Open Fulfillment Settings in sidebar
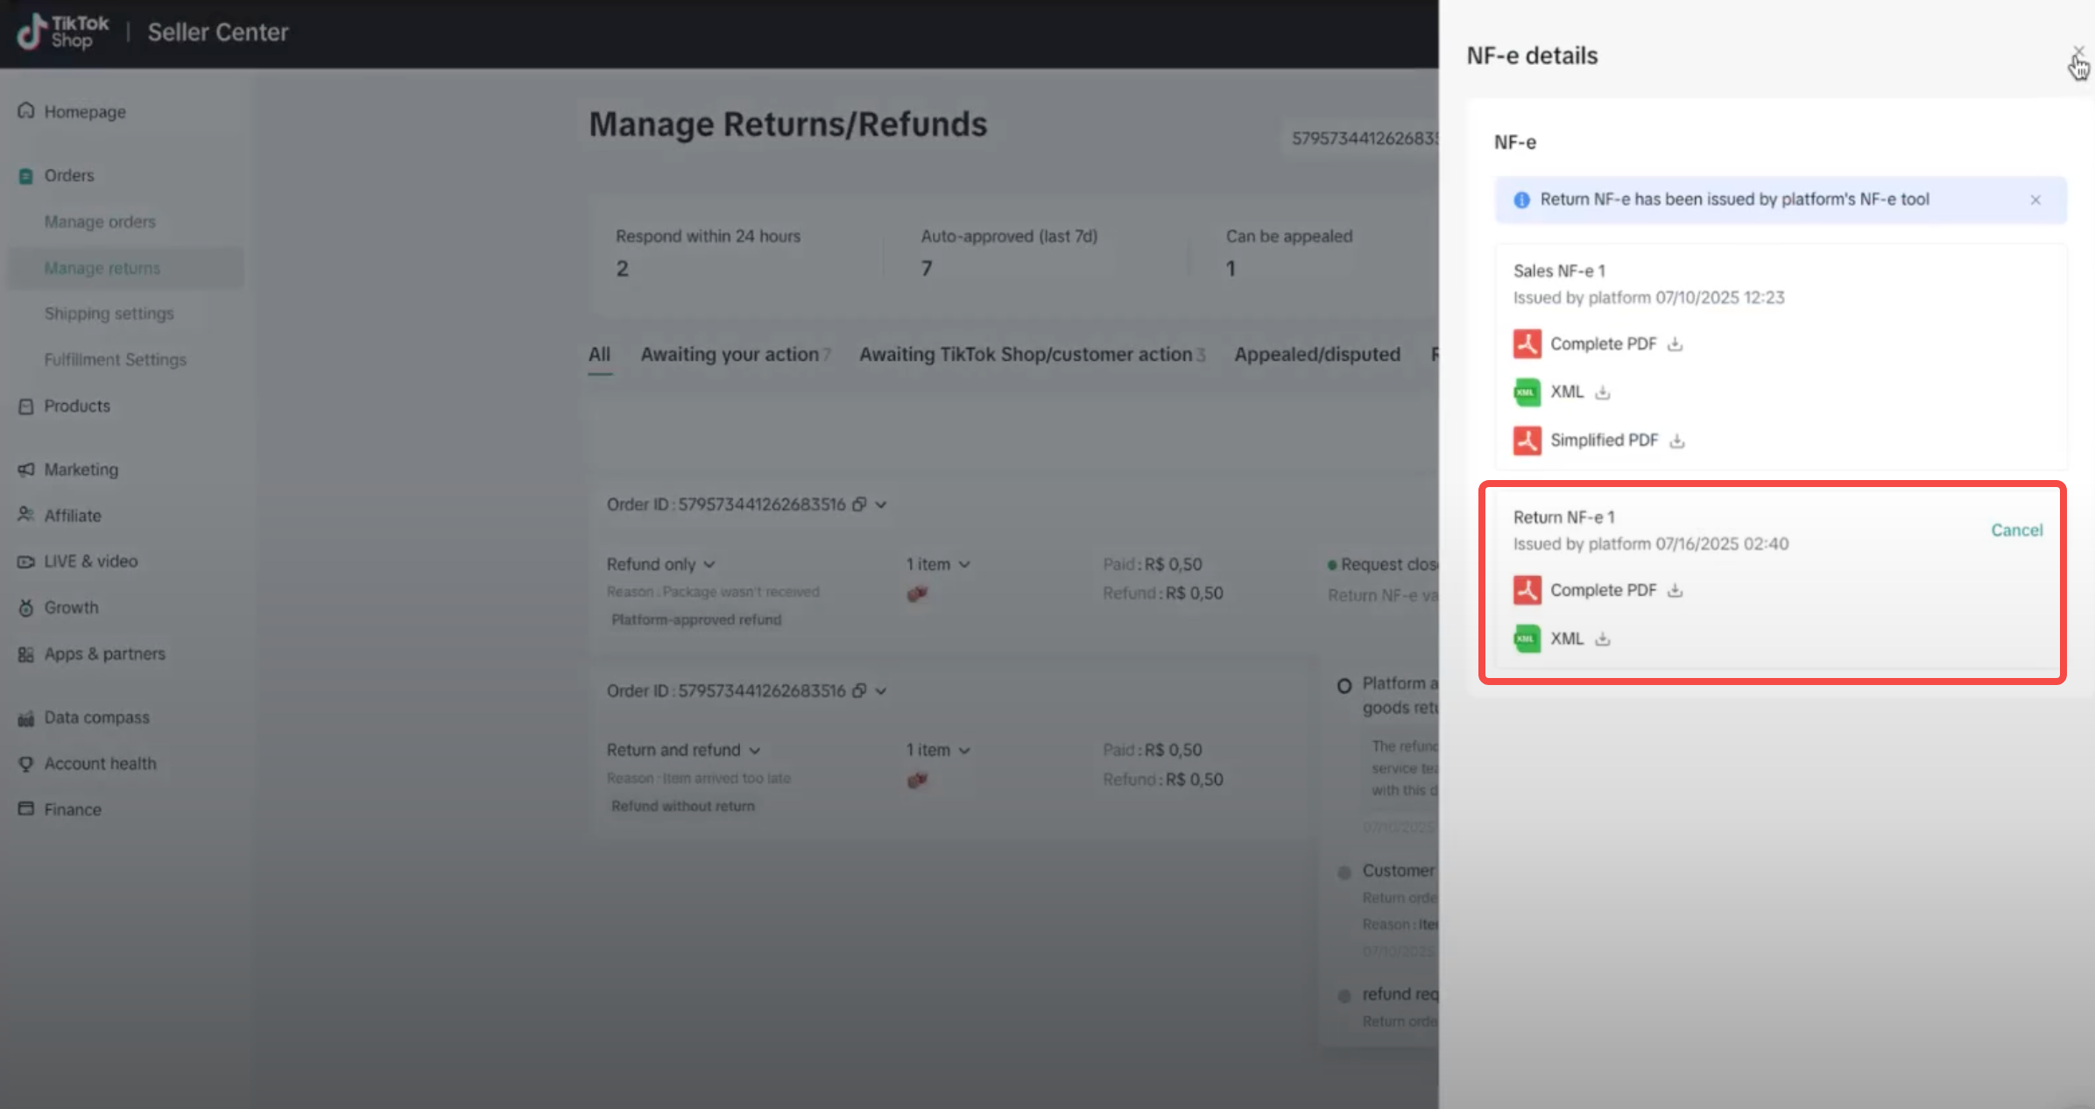 tap(116, 360)
